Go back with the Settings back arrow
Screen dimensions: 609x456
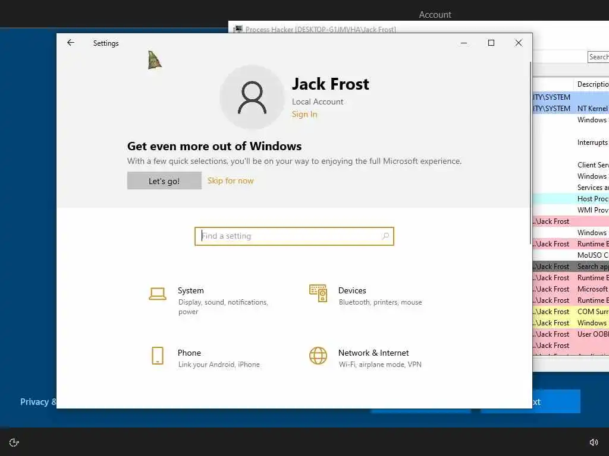pyautogui.click(x=71, y=43)
